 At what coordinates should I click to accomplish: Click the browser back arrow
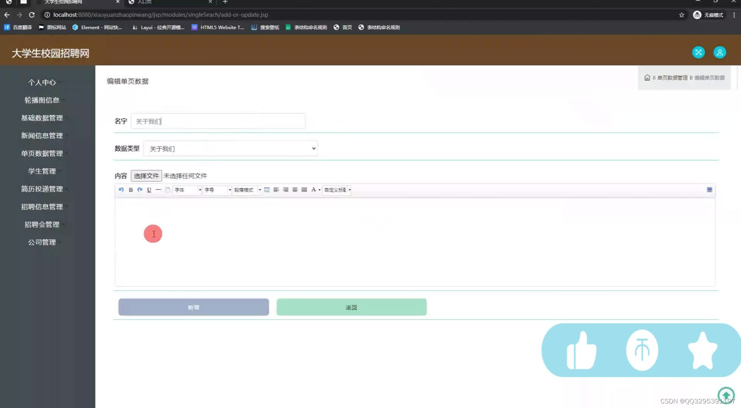pos(7,15)
